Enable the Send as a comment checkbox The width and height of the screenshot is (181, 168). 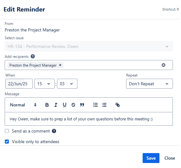[x=7, y=131]
